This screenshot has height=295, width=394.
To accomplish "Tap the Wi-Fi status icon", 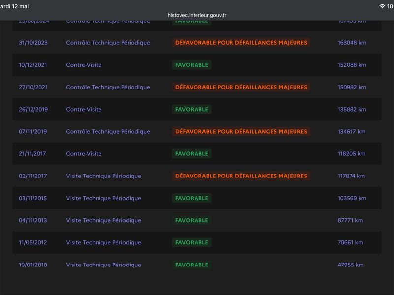I will (x=382, y=6).
